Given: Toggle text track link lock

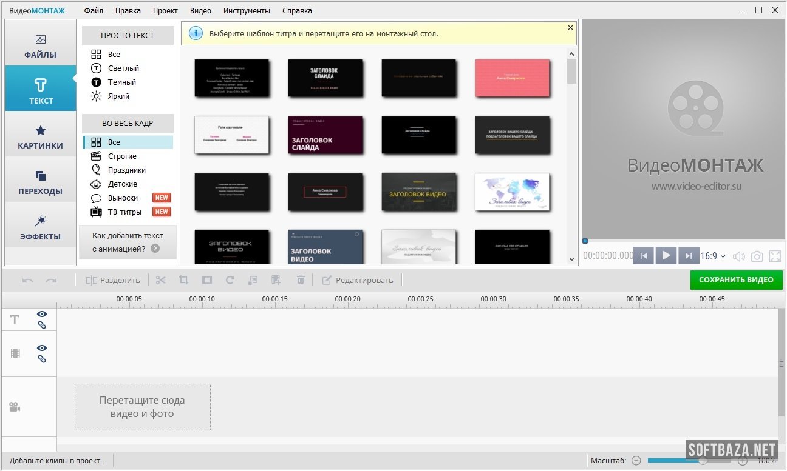Looking at the screenshot, I should click(x=42, y=325).
